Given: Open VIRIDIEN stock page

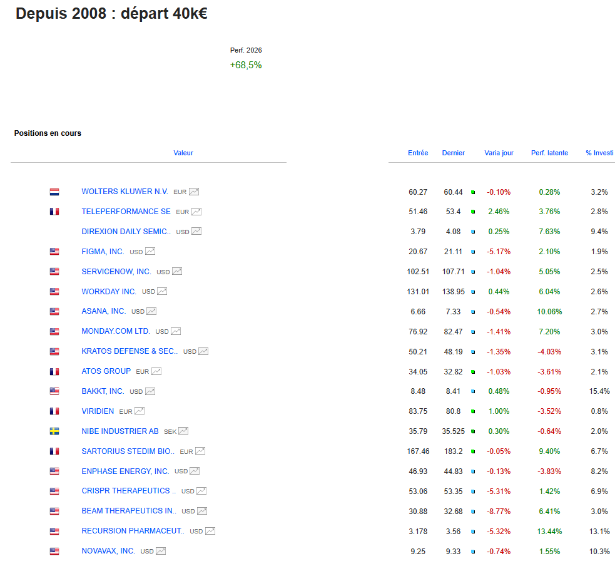Looking at the screenshot, I should click(98, 411).
